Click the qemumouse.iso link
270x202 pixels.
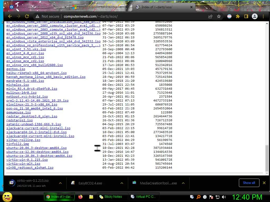coord(19,113)
